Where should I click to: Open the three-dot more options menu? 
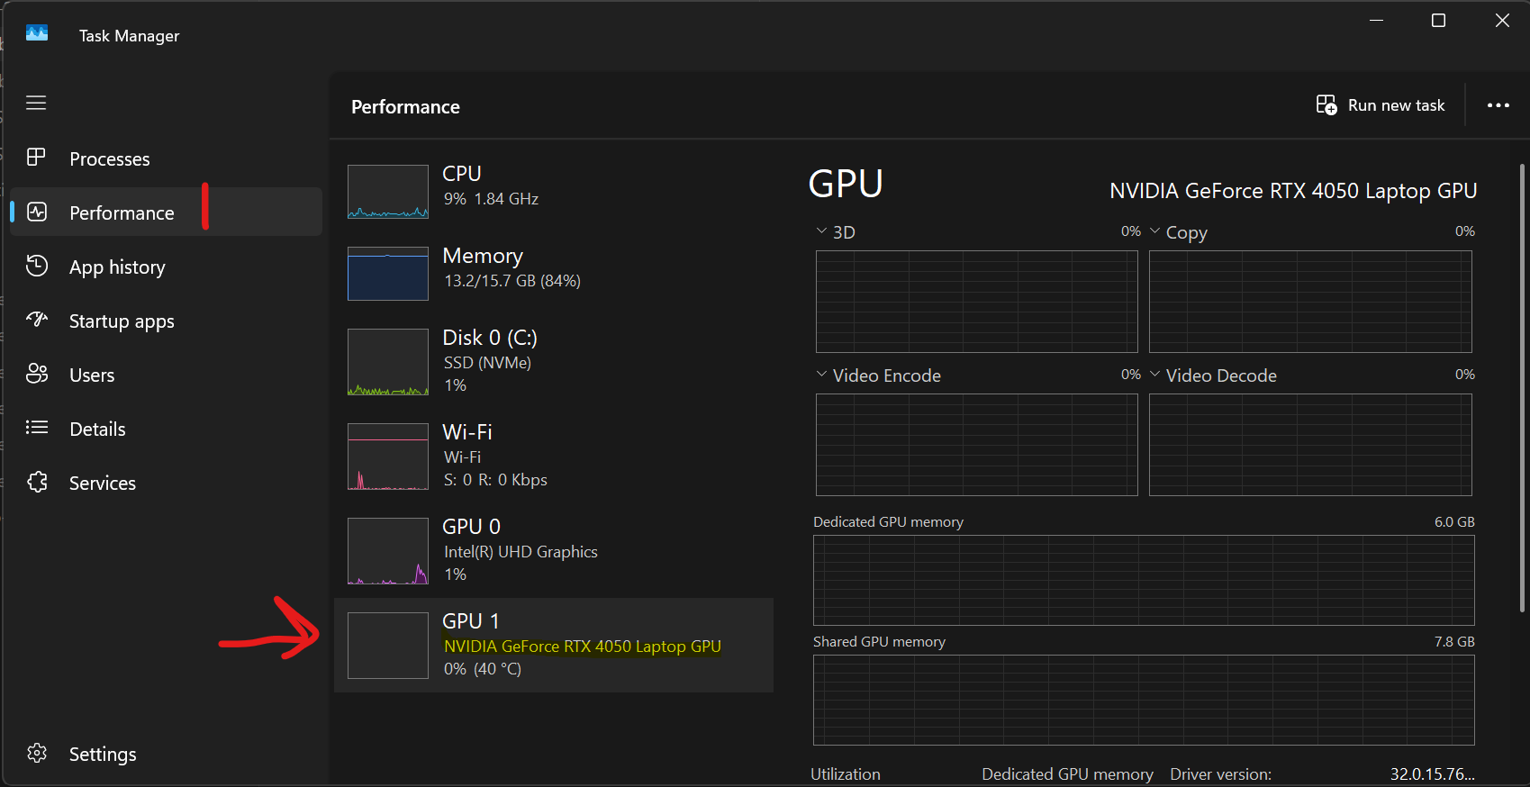point(1498,105)
